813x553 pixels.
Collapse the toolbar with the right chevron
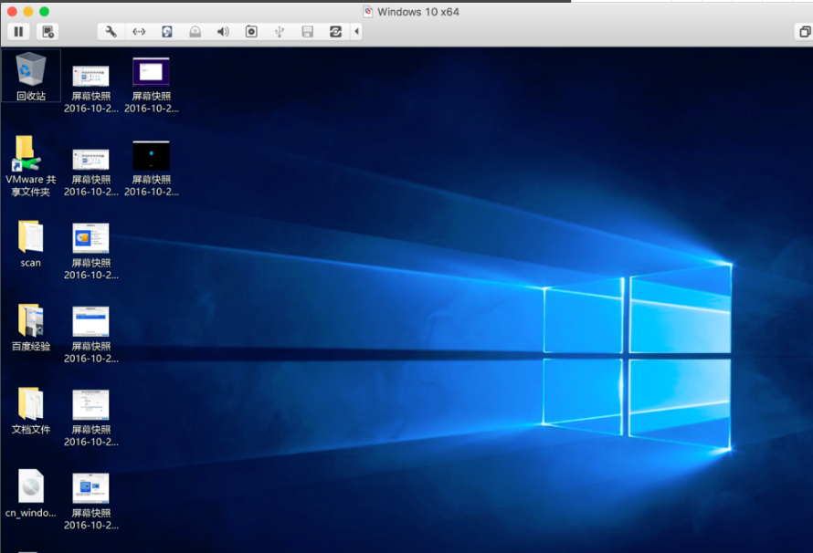click(x=354, y=31)
